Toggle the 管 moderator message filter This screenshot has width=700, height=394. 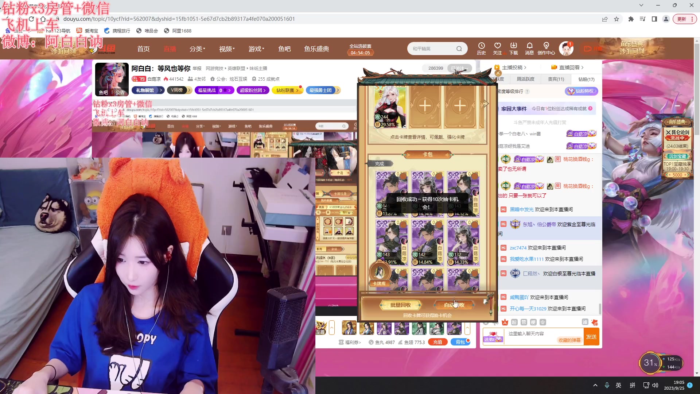click(x=524, y=322)
